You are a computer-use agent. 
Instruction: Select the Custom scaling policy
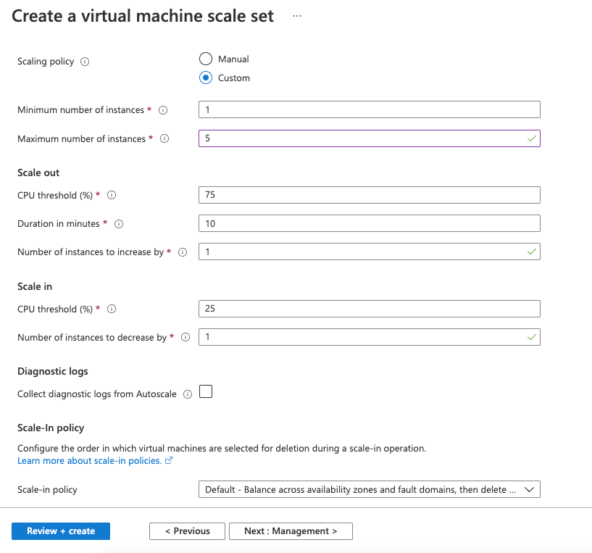(x=206, y=78)
